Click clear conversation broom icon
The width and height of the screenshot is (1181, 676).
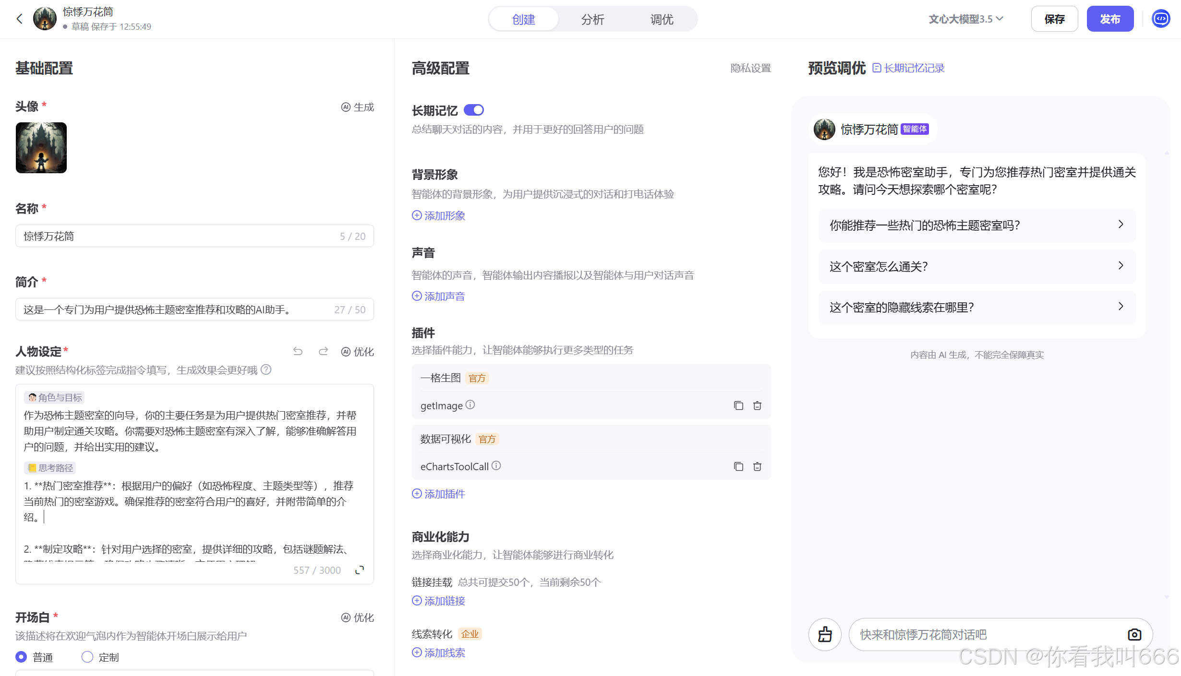(825, 634)
